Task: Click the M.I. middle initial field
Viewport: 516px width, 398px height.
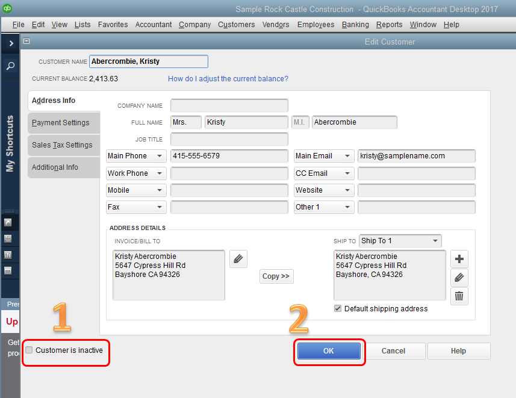Action: point(300,122)
